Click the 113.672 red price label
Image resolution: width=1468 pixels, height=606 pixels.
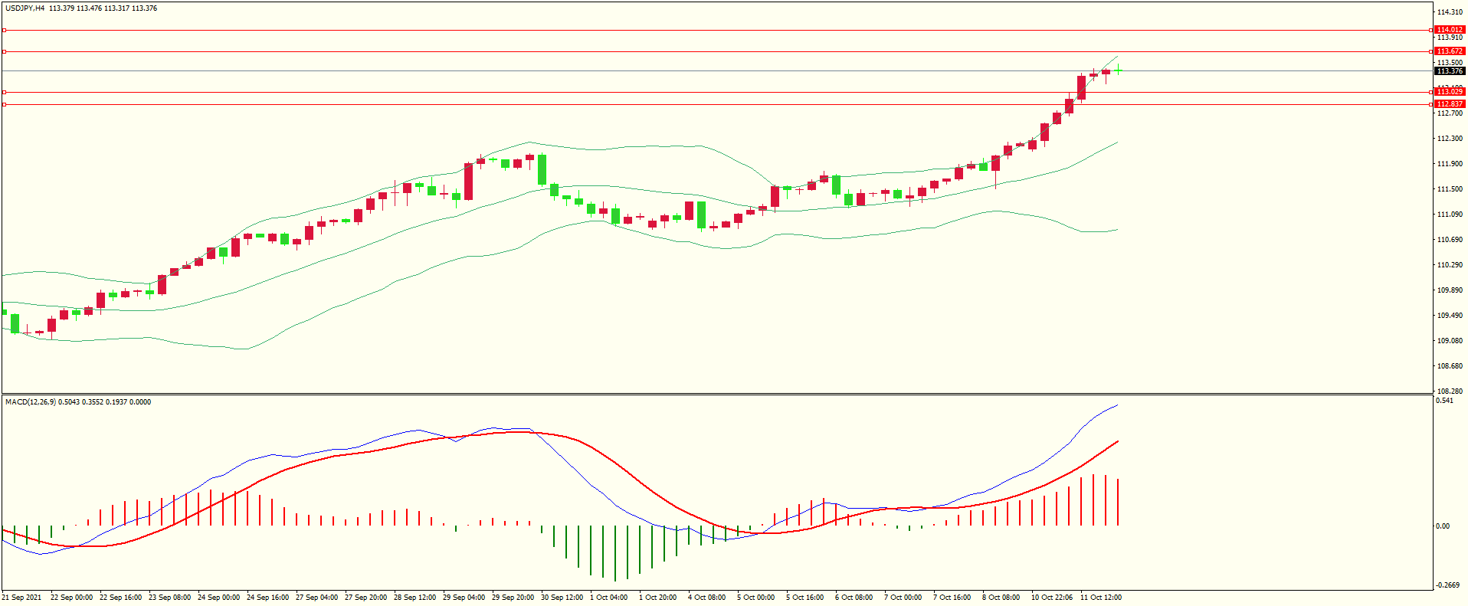coord(1450,51)
